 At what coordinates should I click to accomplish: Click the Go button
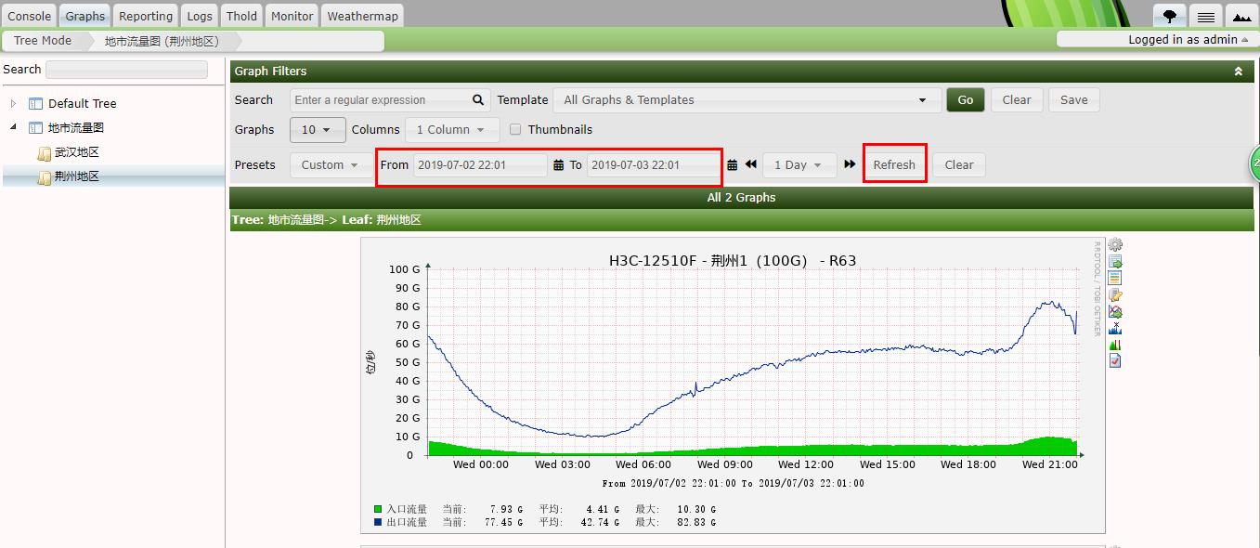coord(966,100)
